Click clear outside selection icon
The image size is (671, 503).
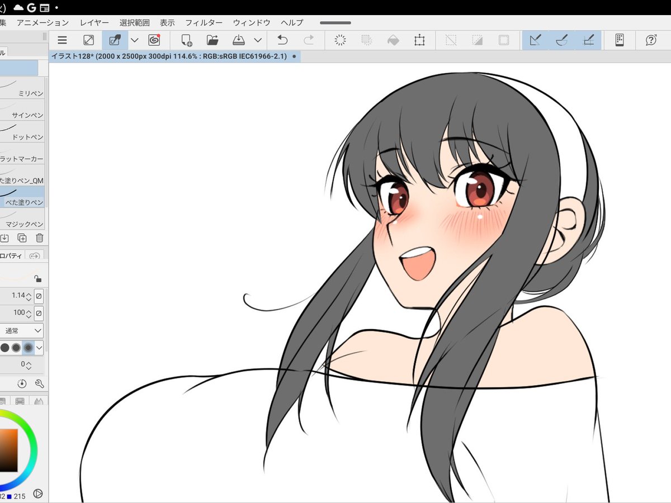pyautogui.click(x=367, y=40)
